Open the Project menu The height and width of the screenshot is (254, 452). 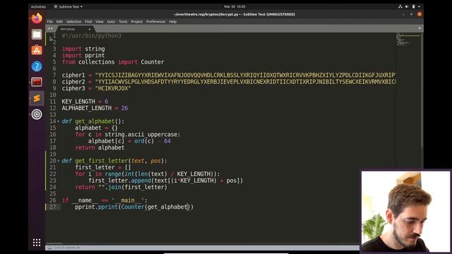click(x=136, y=22)
